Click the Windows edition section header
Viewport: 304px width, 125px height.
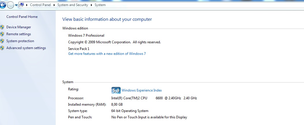[x=75, y=28]
